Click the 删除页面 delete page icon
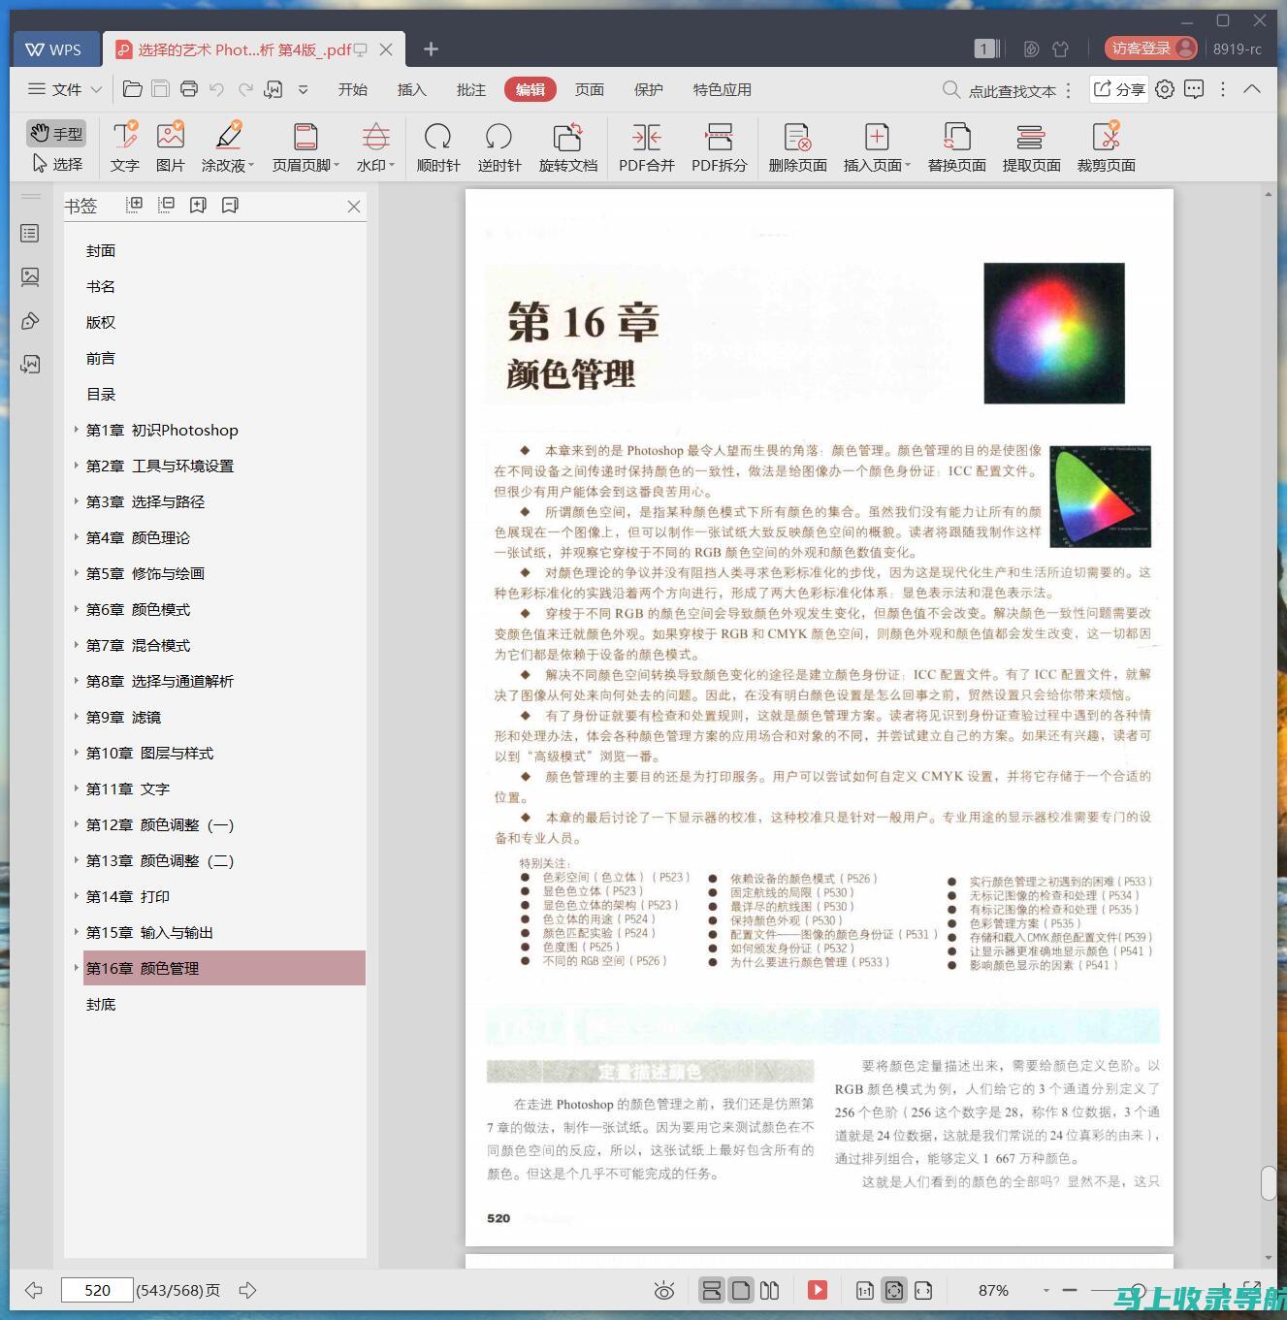The height and width of the screenshot is (1320, 1287). pos(797,137)
